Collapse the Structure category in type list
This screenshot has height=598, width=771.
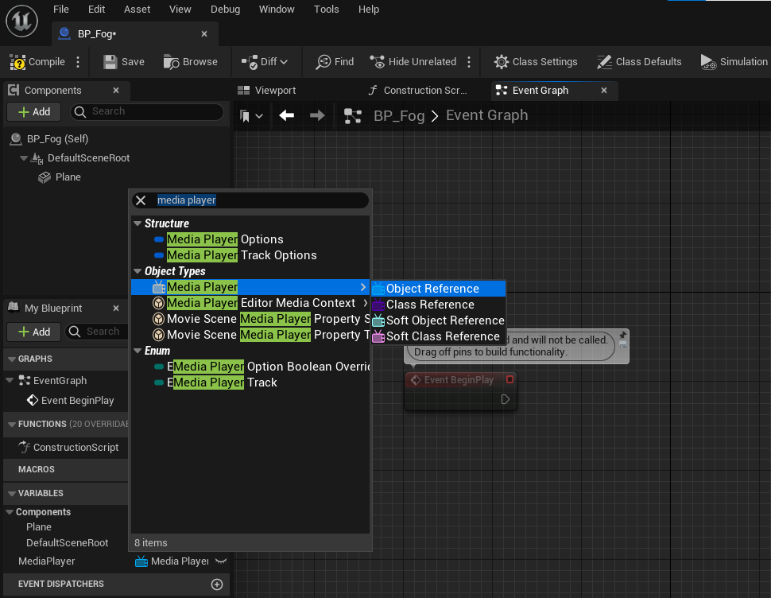click(x=138, y=223)
